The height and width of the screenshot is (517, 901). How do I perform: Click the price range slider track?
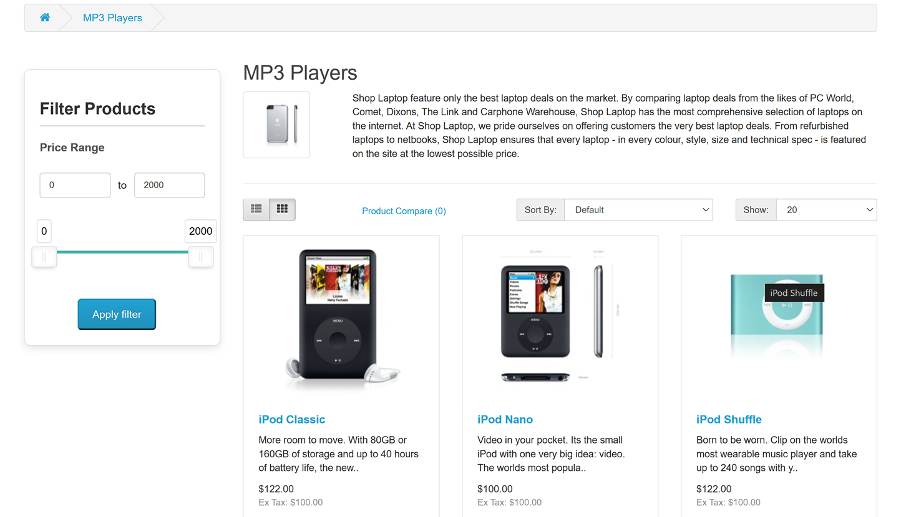tap(122, 252)
